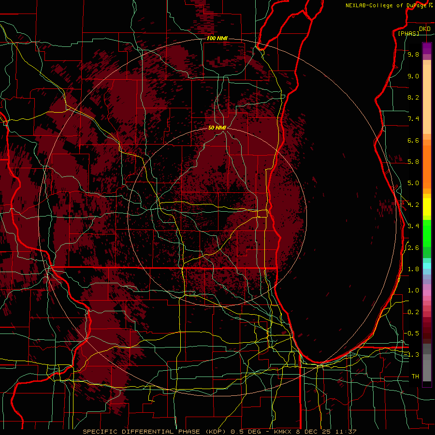
Task: Click the DKD legend title
Action: [425, 29]
